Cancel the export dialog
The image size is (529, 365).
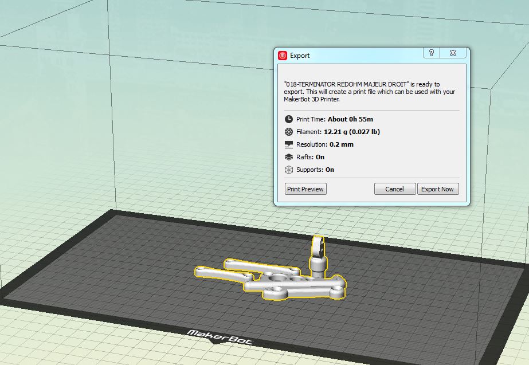394,189
